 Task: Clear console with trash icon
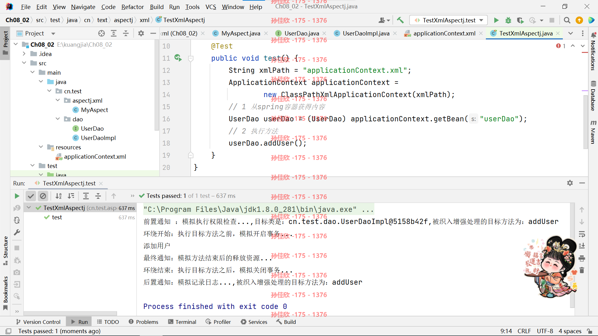click(582, 270)
